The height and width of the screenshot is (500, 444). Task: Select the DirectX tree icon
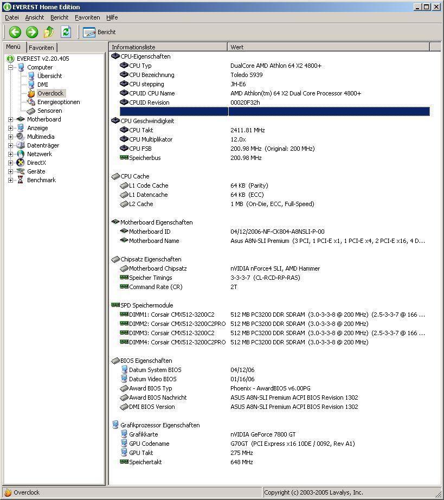click(21, 163)
